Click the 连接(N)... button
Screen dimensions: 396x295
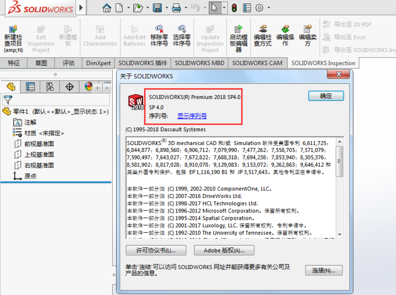(324, 270)
